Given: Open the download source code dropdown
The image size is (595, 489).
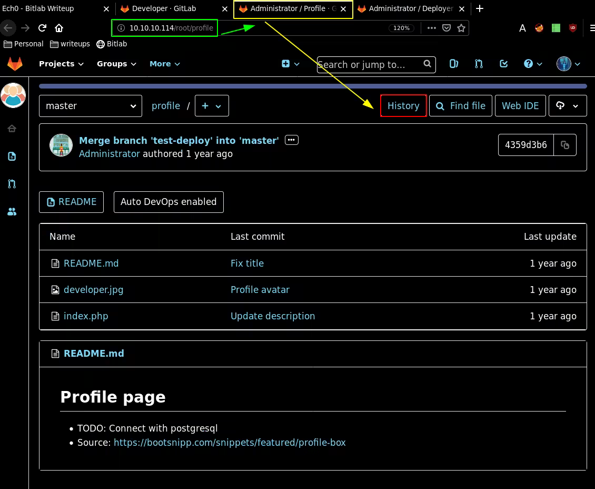Looking at the screenshot, I should coord(567,106).
